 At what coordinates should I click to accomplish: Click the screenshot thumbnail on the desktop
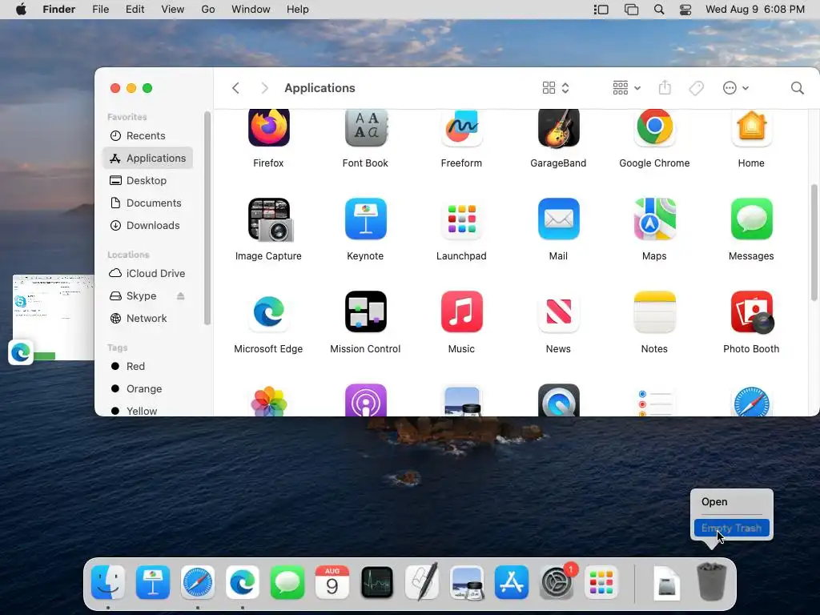[54, 317]
